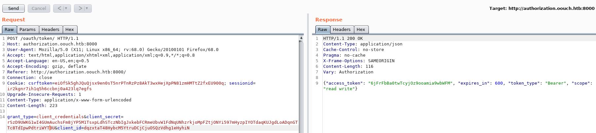Show the Request Hex tab

point(69,30)
